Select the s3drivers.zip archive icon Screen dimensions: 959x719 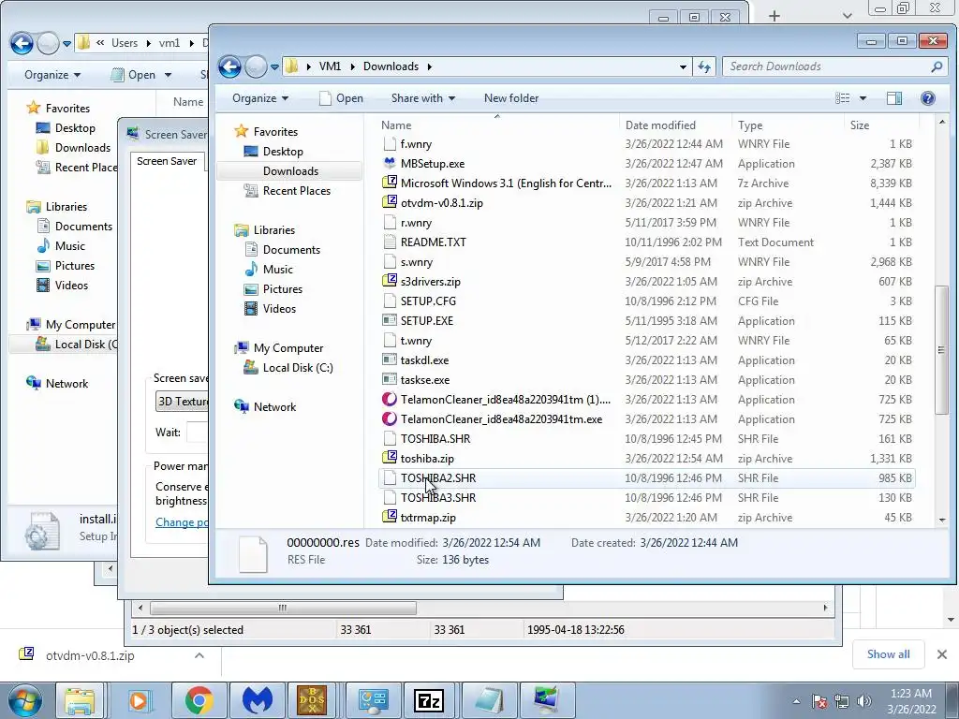pos(390,281)
